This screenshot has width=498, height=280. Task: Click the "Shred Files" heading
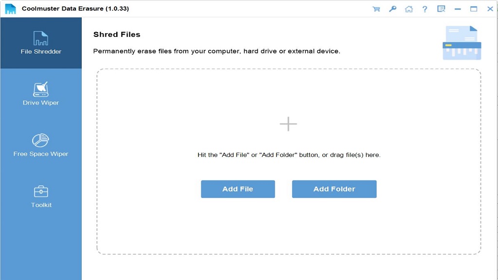tap(117, 35)
